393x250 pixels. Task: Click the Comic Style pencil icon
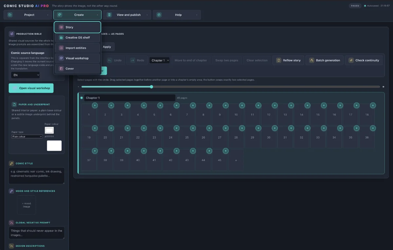point(11,163)
